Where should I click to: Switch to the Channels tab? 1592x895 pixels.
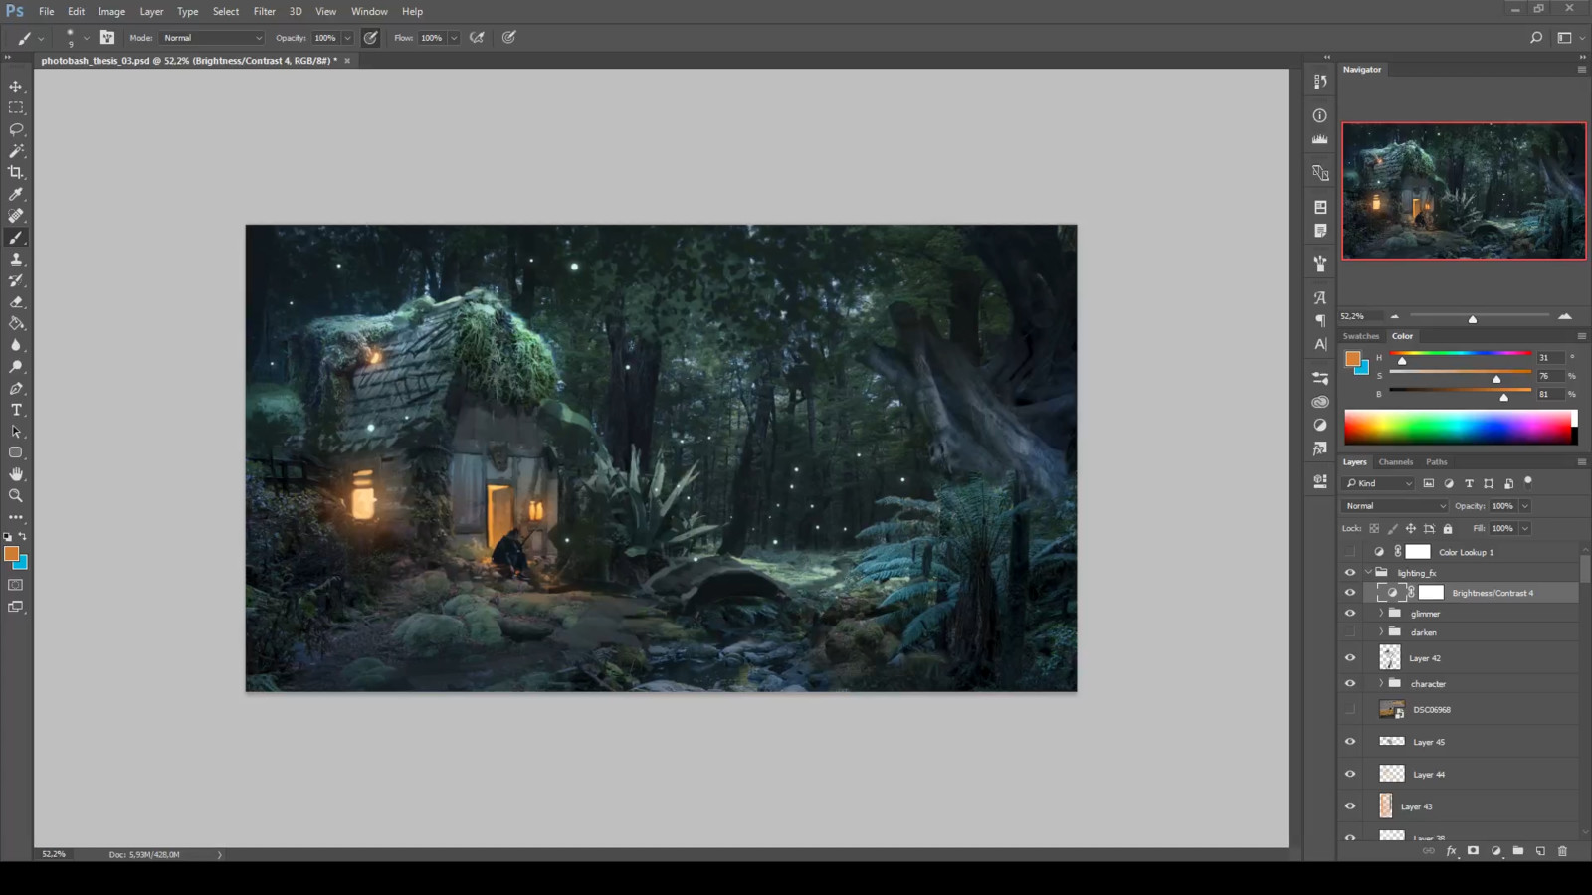(x=1395, y=462)
